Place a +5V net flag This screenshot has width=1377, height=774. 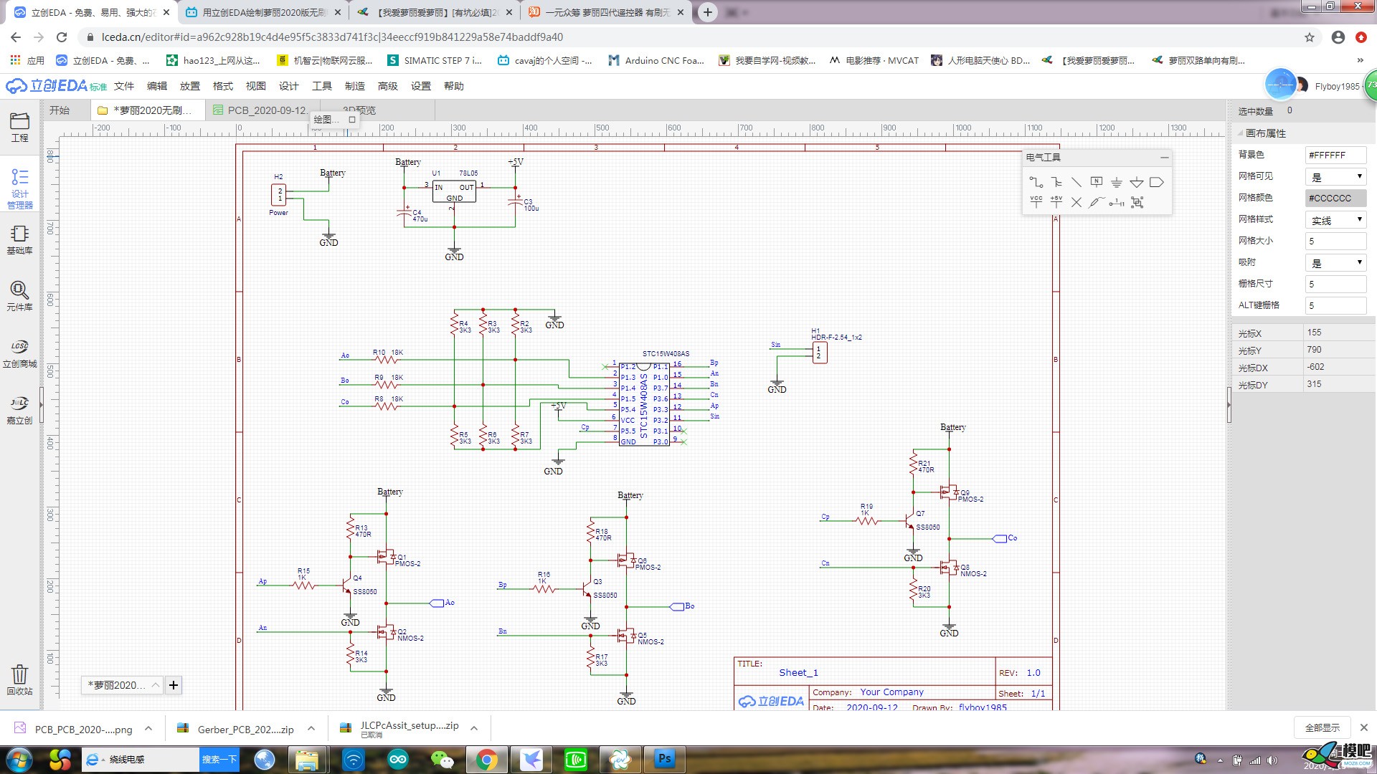click(1056, 202)
